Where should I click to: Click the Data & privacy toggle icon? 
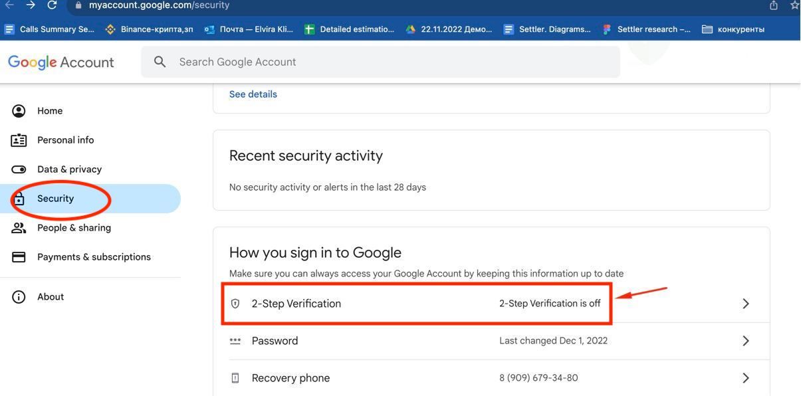[x=19, y=169]
